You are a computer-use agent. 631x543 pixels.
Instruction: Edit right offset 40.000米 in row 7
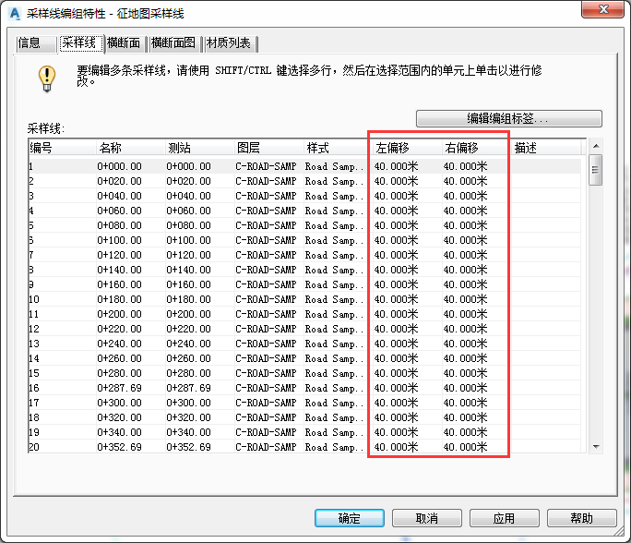(x=466, y=255)
